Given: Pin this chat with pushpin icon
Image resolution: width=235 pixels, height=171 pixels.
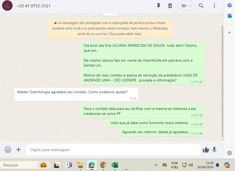Looking at the screenshot, I should (x=158, y=6).
